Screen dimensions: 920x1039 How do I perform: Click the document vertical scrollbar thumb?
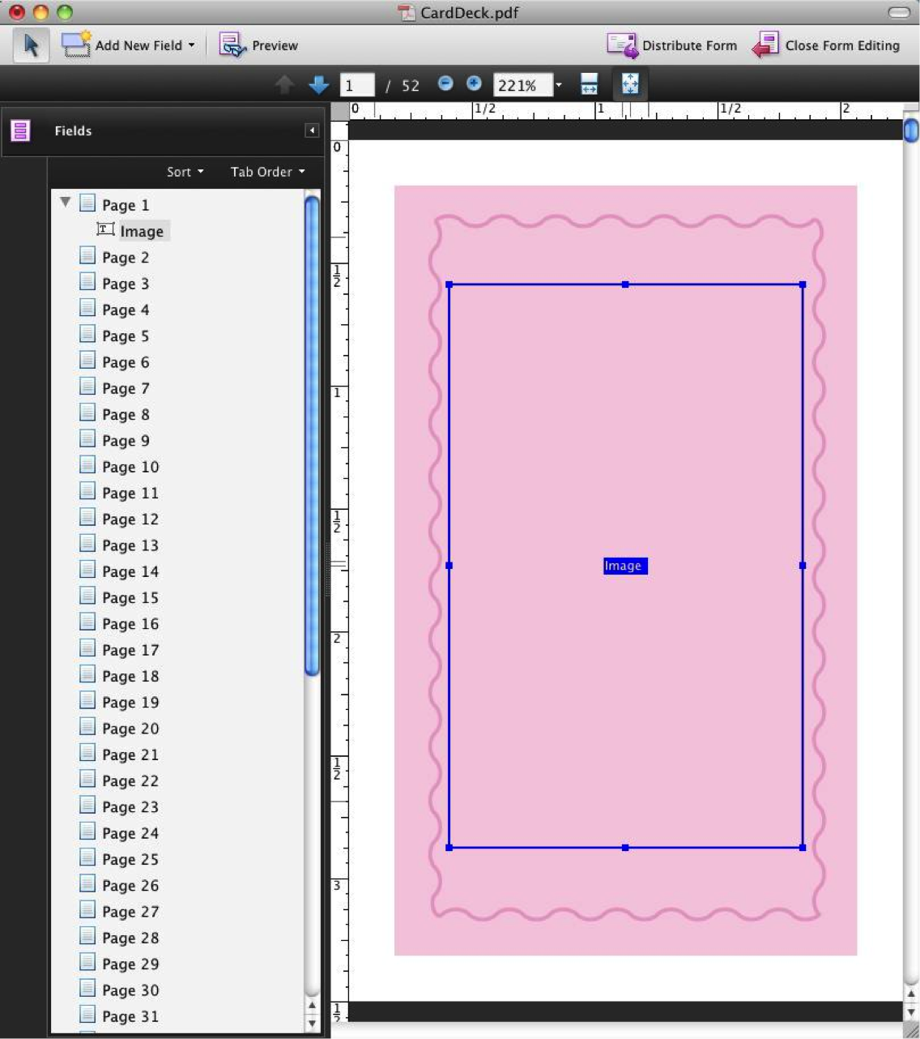[x=911, y=130]
